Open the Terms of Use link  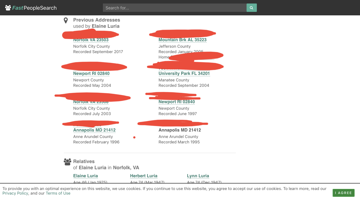click(x=58, y=193)
